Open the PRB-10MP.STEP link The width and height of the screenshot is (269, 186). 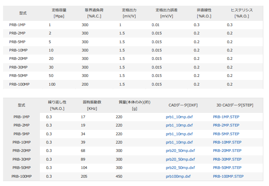[227, 142]
